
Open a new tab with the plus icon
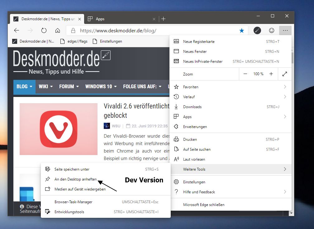(x=164, y=19)
